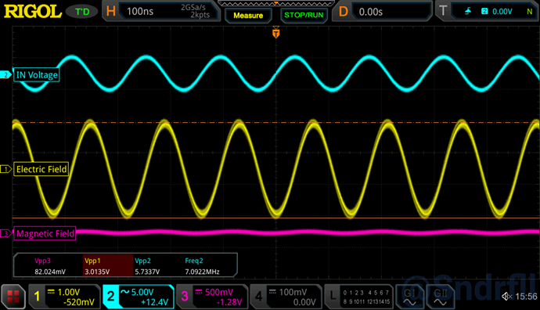Open the Measure menu
This screenshot has width=540, height=310.
[x=248, y=16]
